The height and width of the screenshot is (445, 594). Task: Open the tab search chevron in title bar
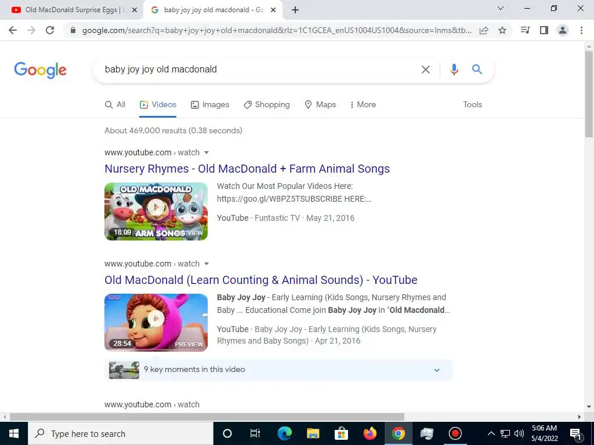point(501,8)
